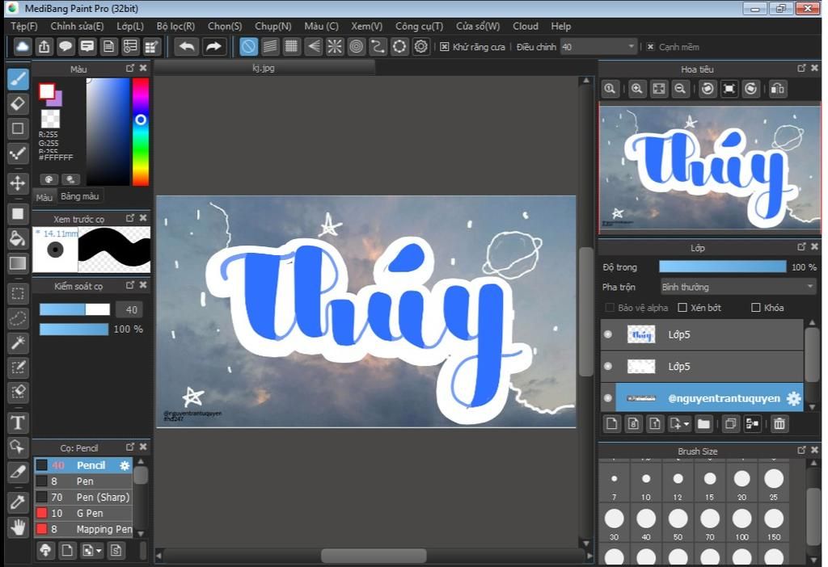Hide the top Lớp5 layer

coord(608,334)
